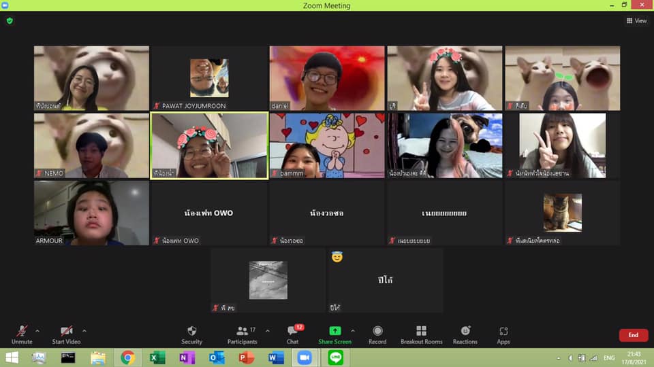The width and height of the screenshot is (654, 367).
Task: Click the green Share Screen icon
Action: point(334,332)
